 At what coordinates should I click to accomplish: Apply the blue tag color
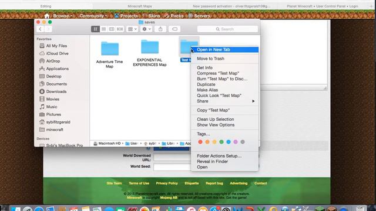229,142
